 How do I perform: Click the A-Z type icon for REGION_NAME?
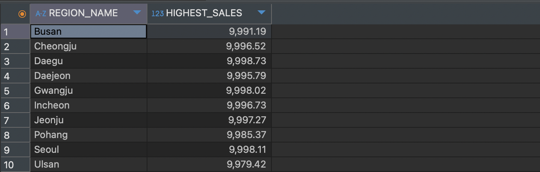point(41,13)
